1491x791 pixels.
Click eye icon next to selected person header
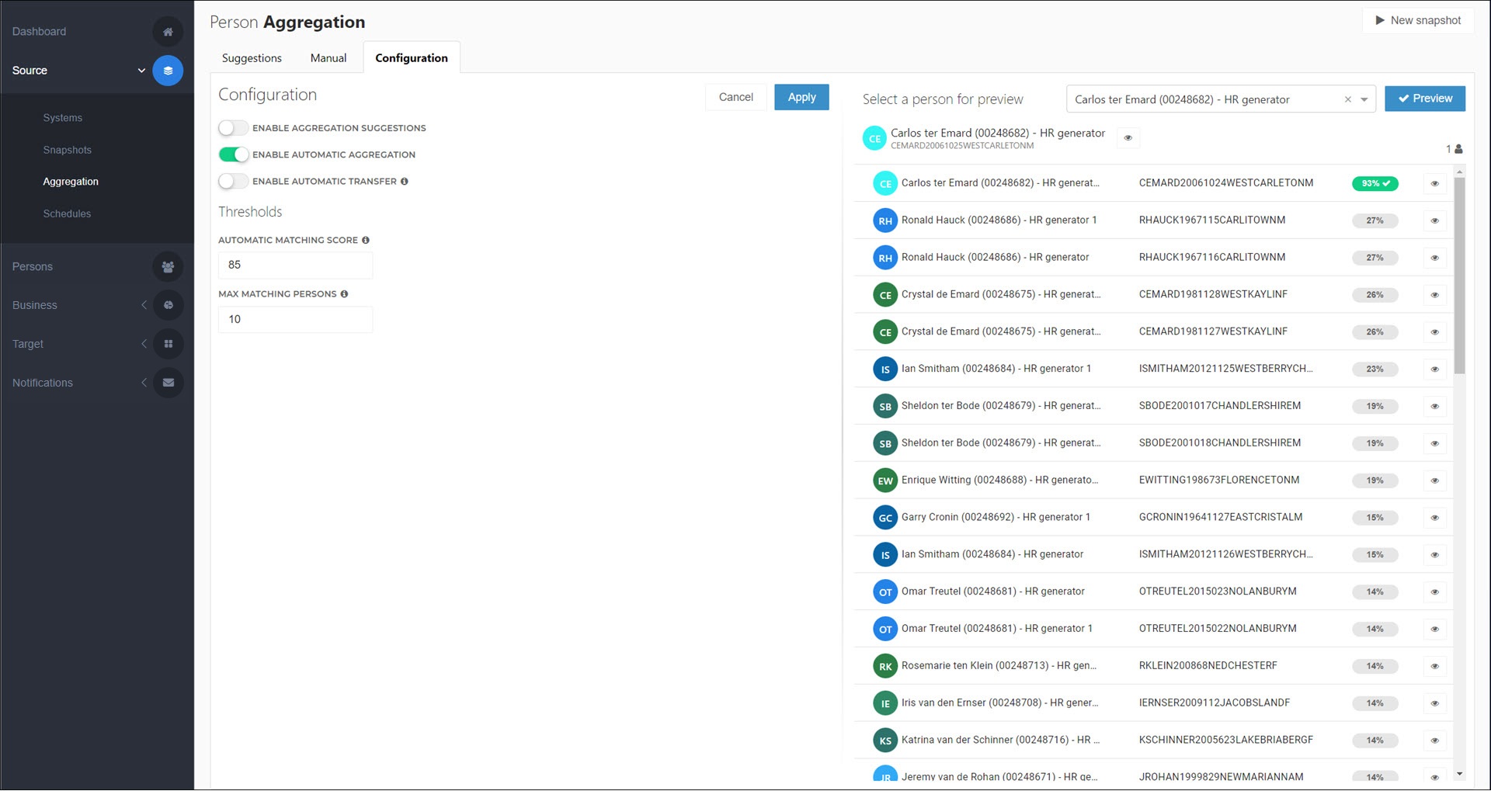(x=1128, y=138)
